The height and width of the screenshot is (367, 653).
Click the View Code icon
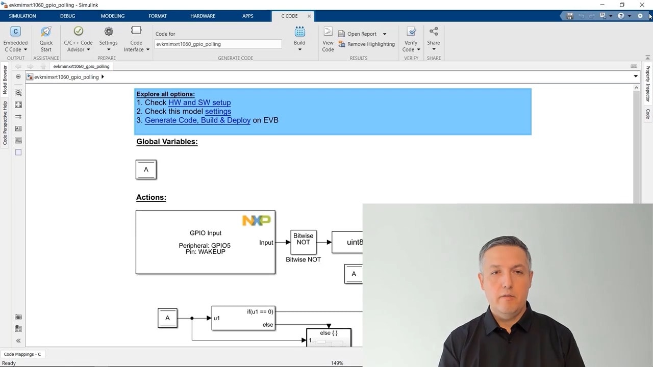click(x=328, y=32)
